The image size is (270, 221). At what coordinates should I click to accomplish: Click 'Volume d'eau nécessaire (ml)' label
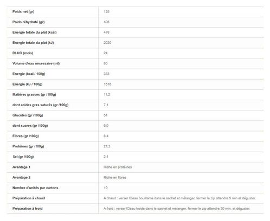pos(36,63)
